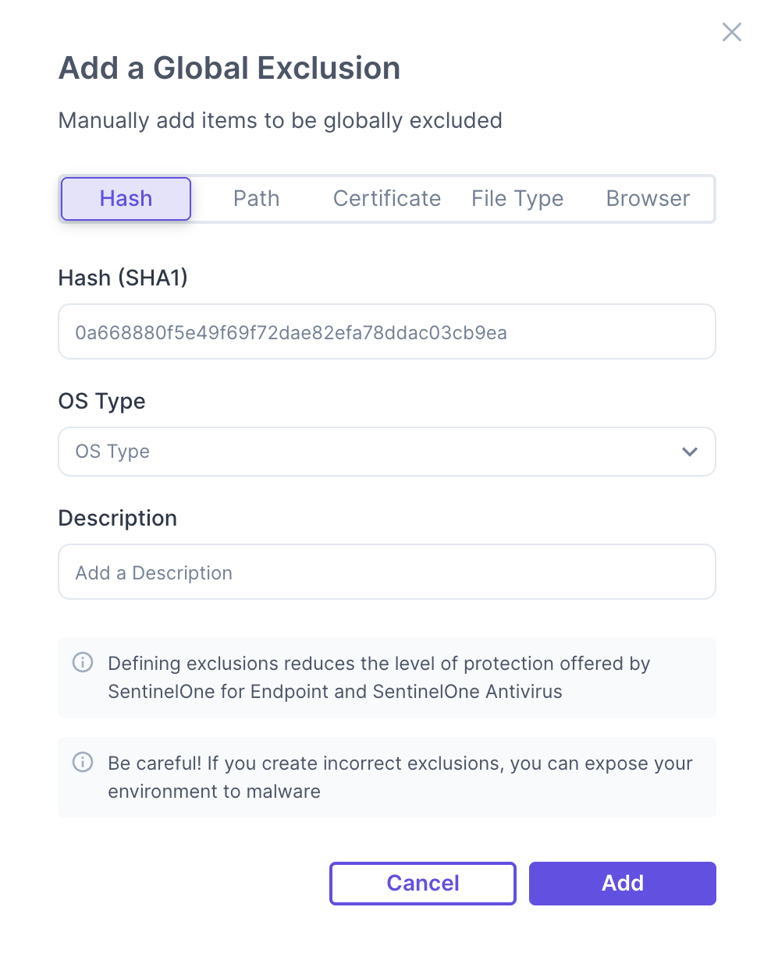Select the Hash exclusion tab
The image size is (771, 953).
[x=126, y=199]
